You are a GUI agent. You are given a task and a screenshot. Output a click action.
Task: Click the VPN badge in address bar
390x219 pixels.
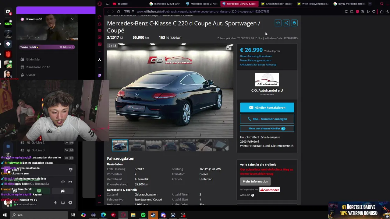pos(127,12)
